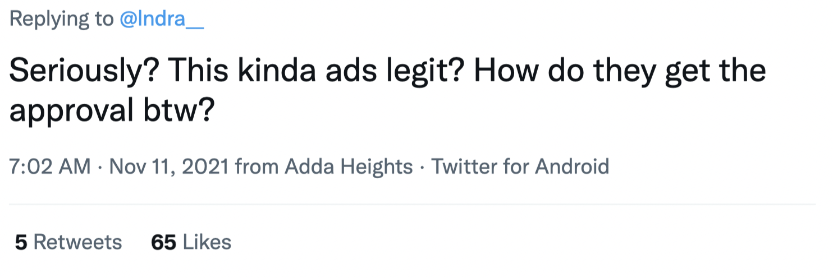Open the @Indra__ profile mention
The width and height of the screenshot is (833, 278).
tap(162, 20)
